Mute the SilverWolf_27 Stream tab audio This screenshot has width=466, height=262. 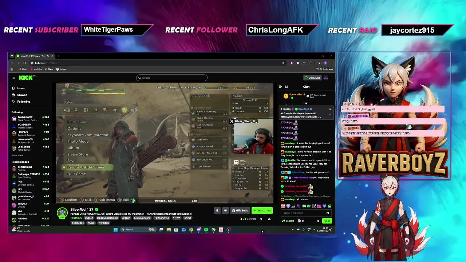[48, 56]
